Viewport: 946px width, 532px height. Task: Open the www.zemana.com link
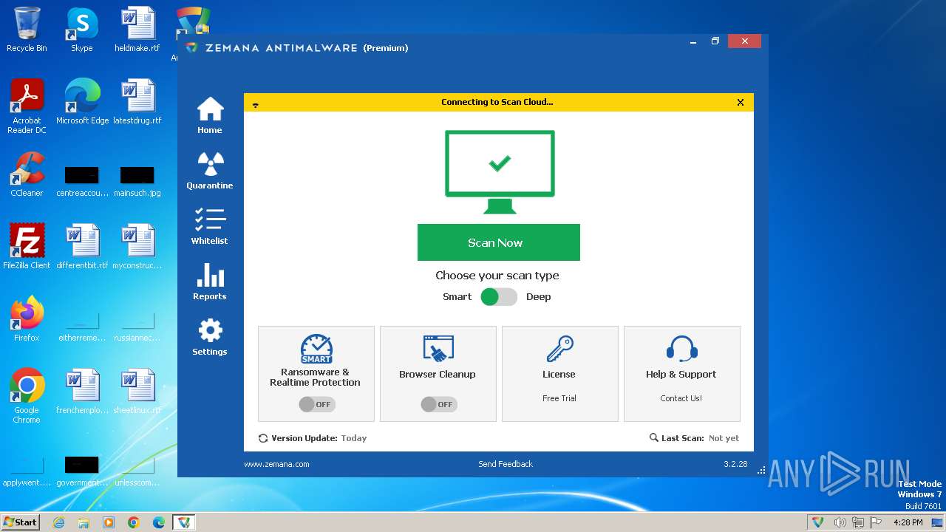coord(276,464)
